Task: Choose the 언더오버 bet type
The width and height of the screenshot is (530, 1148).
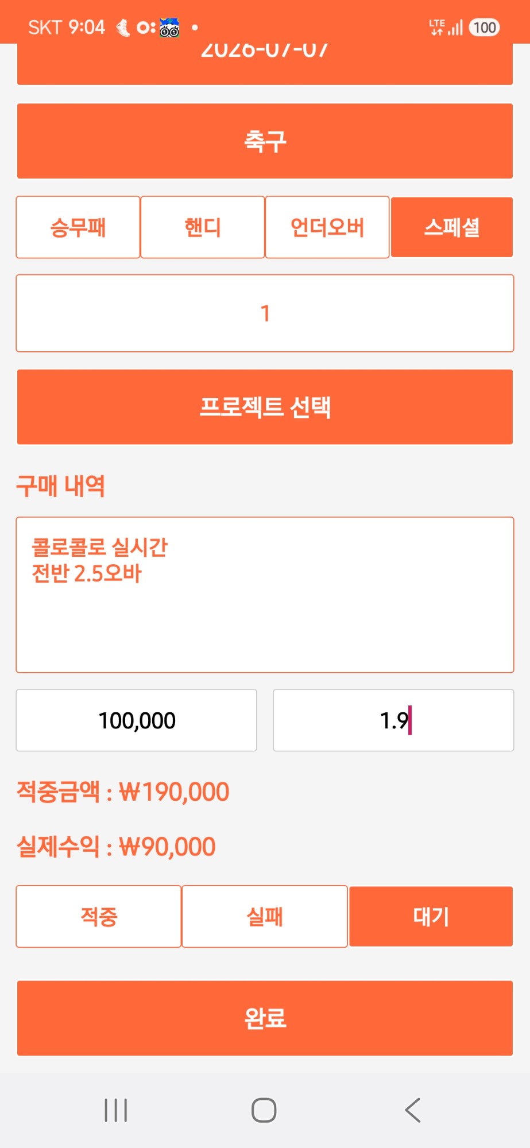Action: tap(327, 227)
